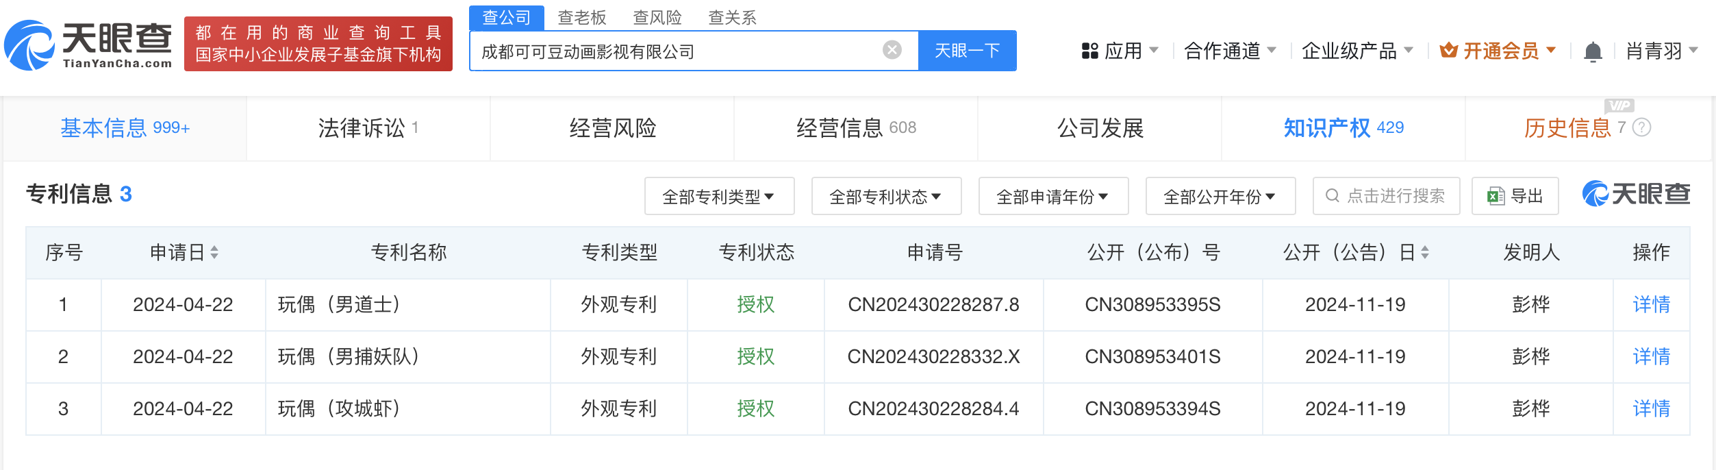Select the 查公司 search tab

coord(507,18)
